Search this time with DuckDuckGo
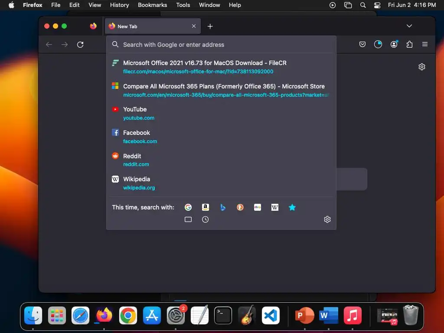The width and height of the screenshot is (444, 333). pos(240,207)
